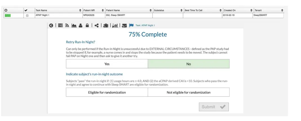The image size is (301, 121).
Task: Click the share icon
Action: (x=97, y=25)
